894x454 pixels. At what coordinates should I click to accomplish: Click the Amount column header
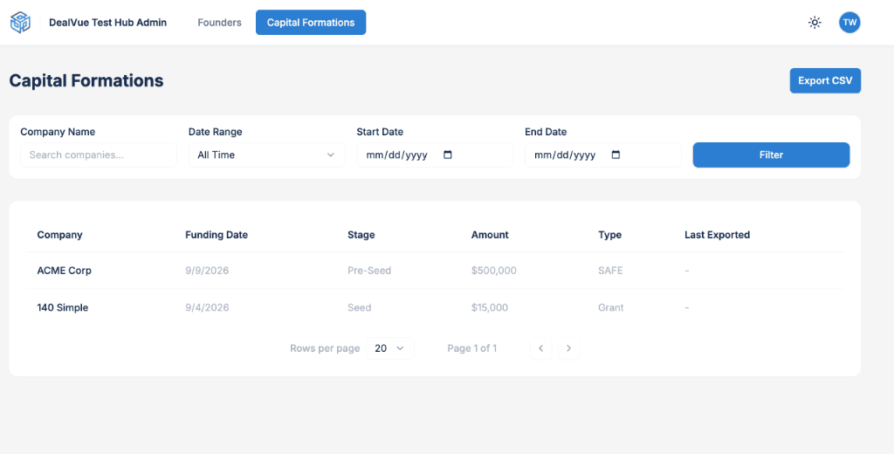pyautogui.click(x=490, y=235)
